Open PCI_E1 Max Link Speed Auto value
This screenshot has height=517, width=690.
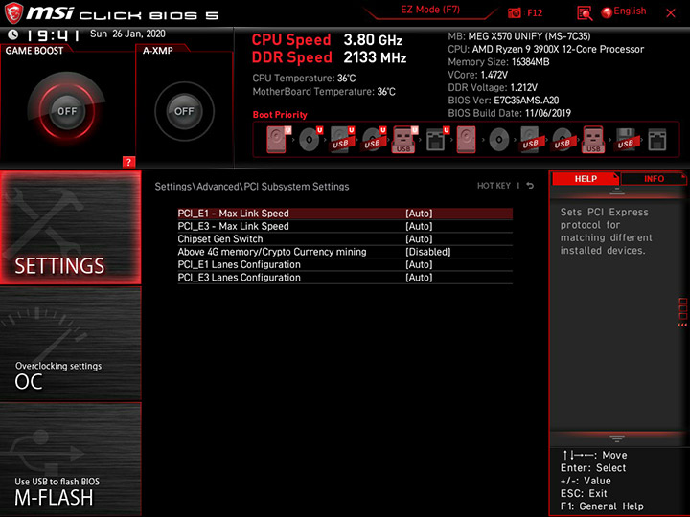(x=419, y=214)
